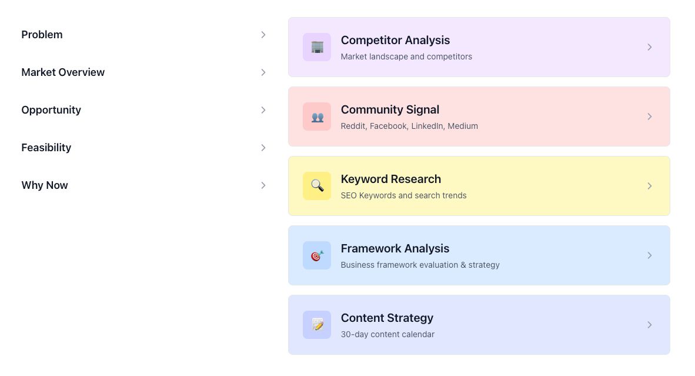Image resolution: width=695 pixels, height=376 pixels.
Task: Click the target icon on Framework Analysis
Action: [317, 255]
